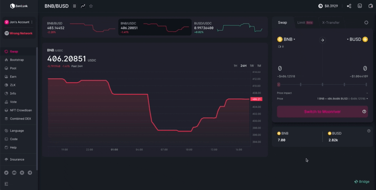Collapse the sidebar with bottom-left icon
The width and height of the screenshot is (376, 190).
coord(6,184)
